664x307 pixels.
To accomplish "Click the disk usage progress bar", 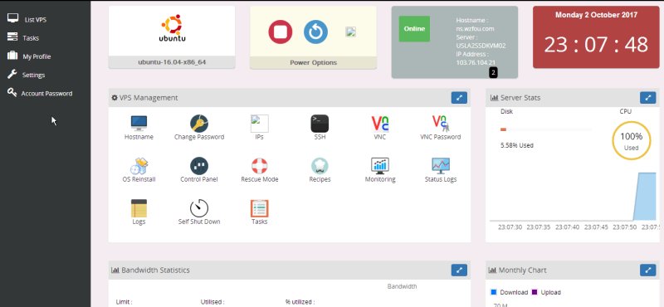I will (546, 129).
